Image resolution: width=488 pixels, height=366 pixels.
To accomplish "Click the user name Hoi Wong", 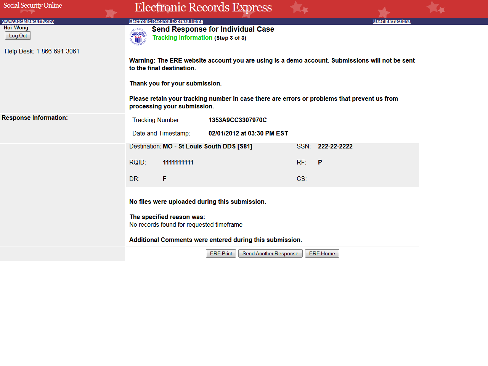I will (x=16, y=27).
